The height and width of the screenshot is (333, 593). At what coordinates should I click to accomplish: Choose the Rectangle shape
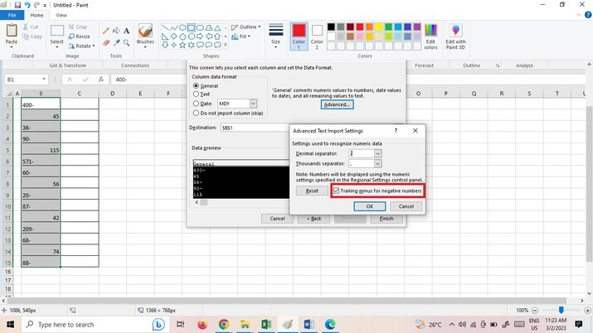191,28
